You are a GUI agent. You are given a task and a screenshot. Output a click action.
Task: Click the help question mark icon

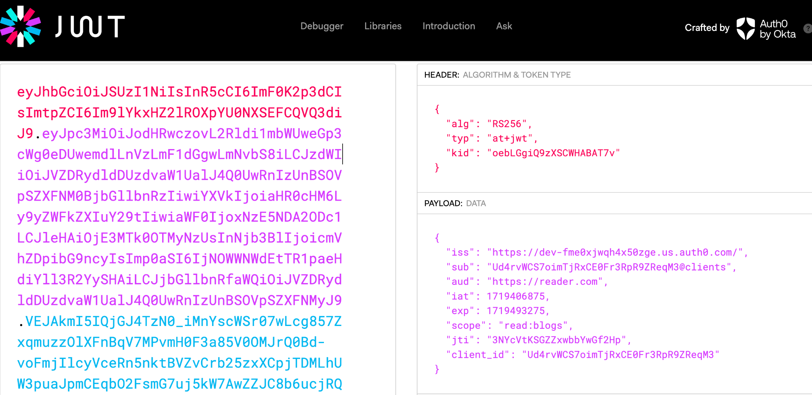point(808,29)
